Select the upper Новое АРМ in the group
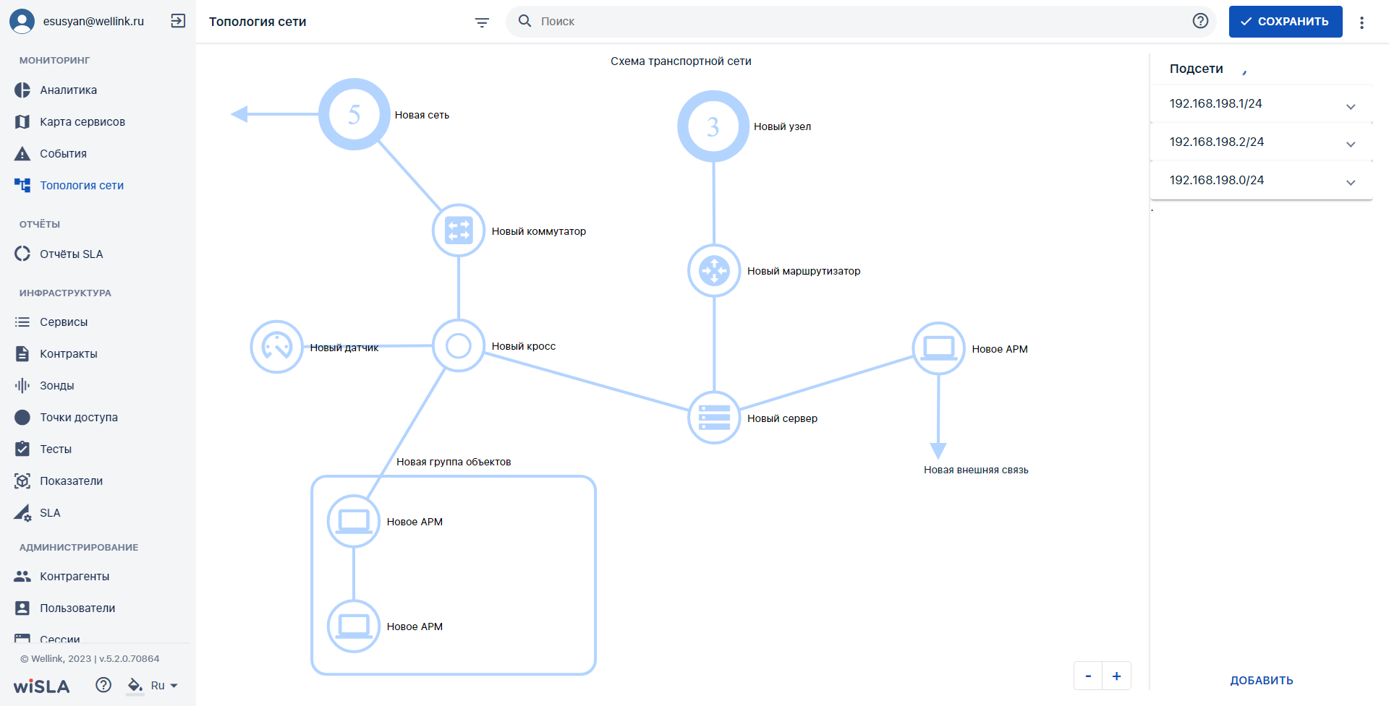Screen dimensions: 1389x706 tap(354, 521)
